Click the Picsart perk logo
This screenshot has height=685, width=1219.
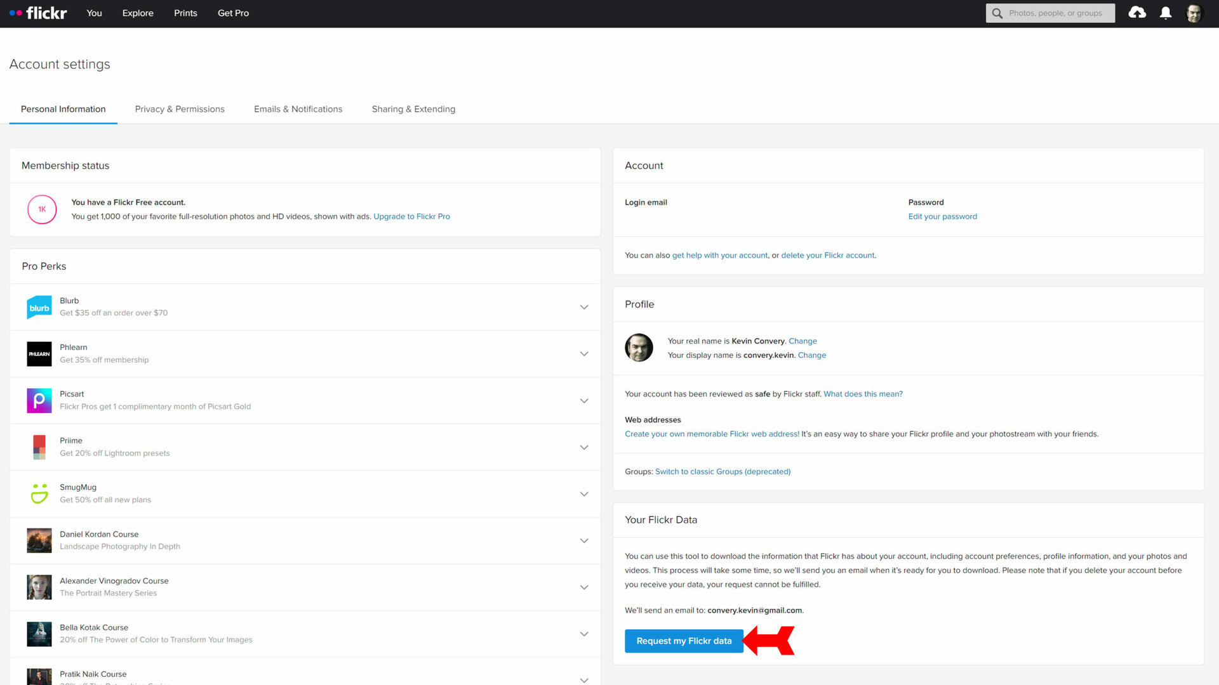(x=39, y=401)
